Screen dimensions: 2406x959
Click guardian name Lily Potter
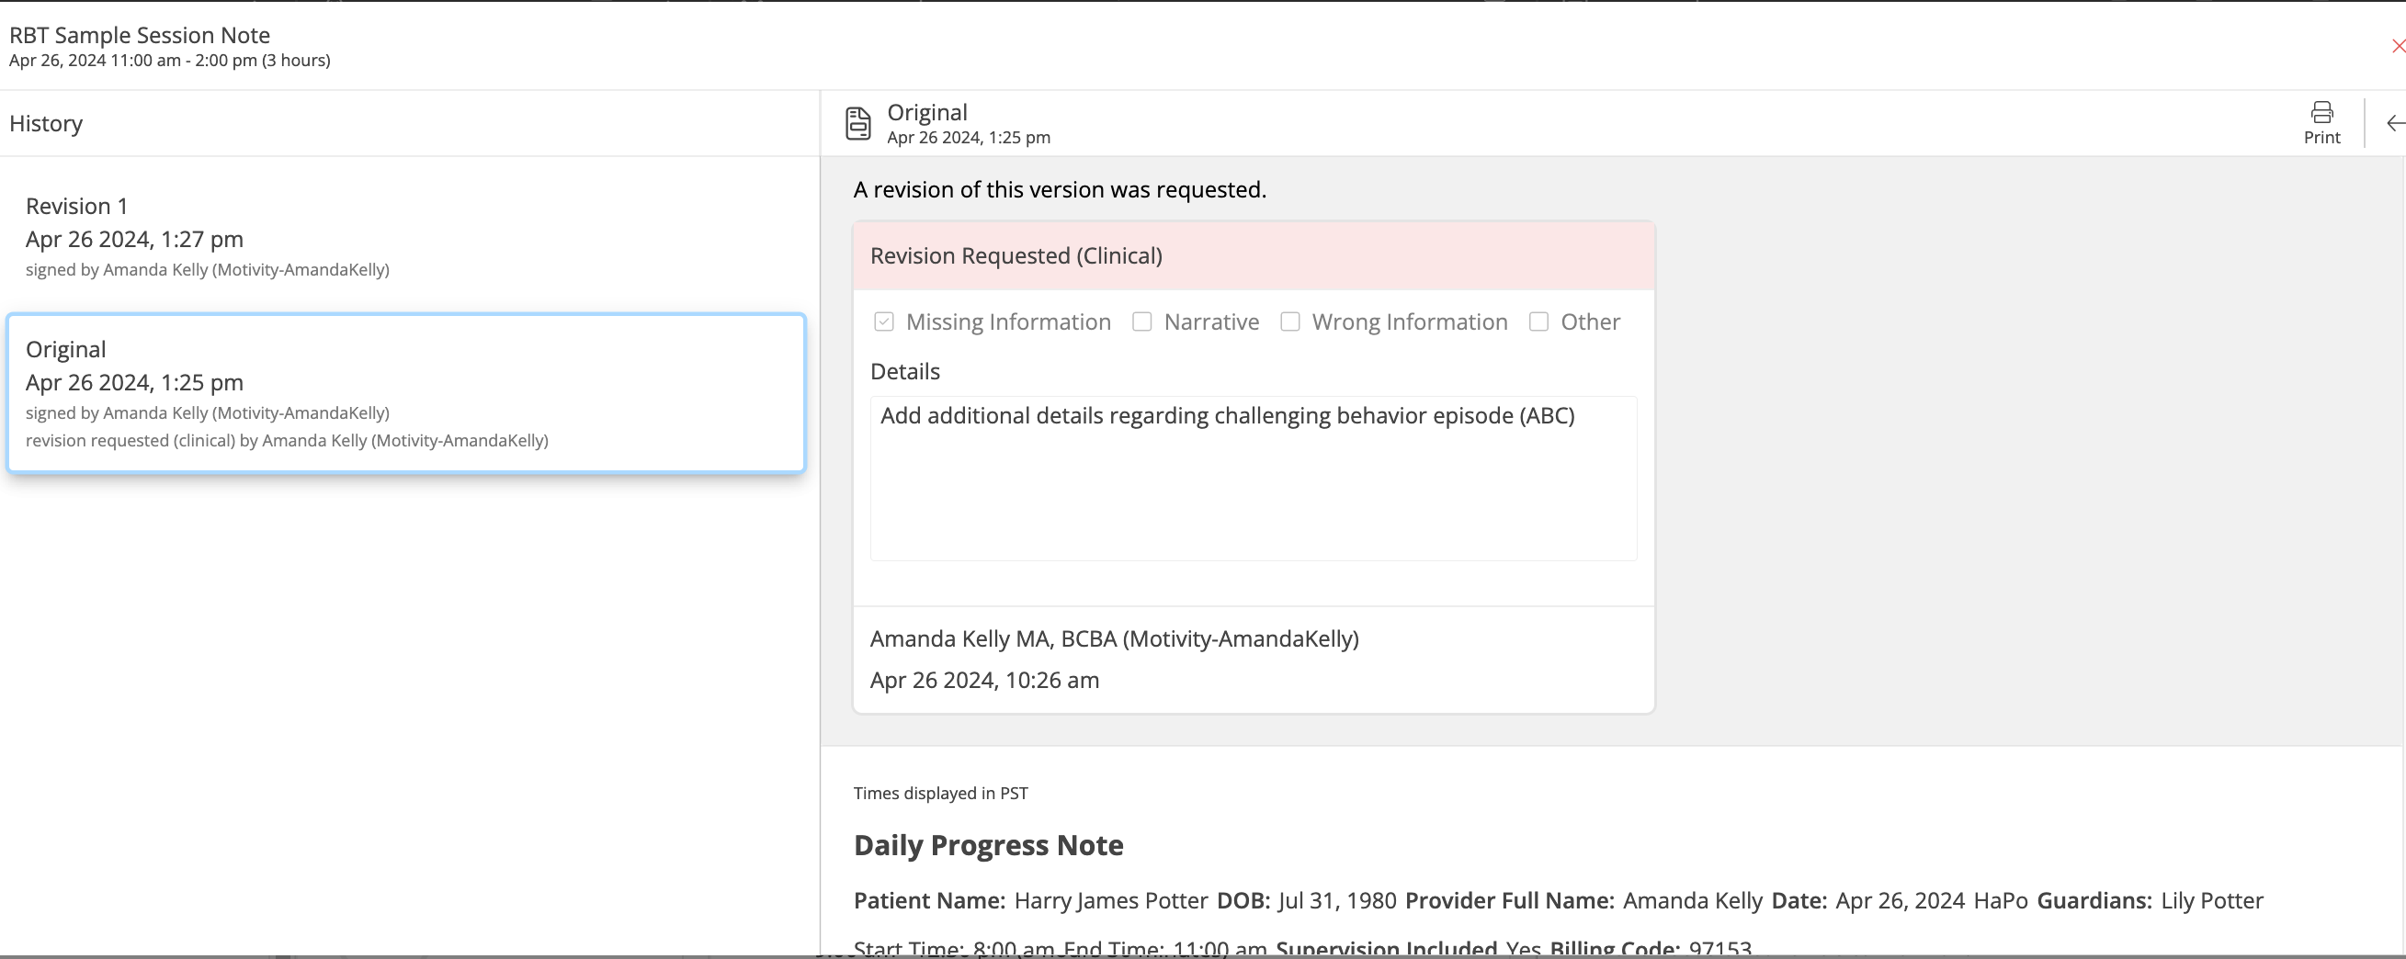2211,900
